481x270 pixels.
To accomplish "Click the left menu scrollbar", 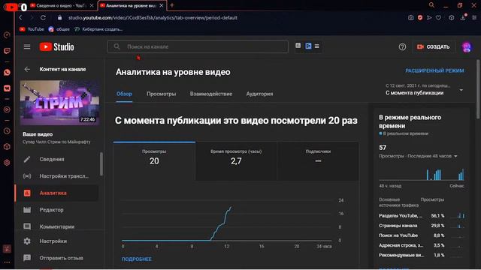I will [101, 164].
